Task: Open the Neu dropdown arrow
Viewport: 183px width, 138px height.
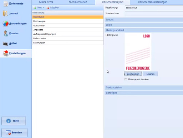Action: click(x=44, y=8)
